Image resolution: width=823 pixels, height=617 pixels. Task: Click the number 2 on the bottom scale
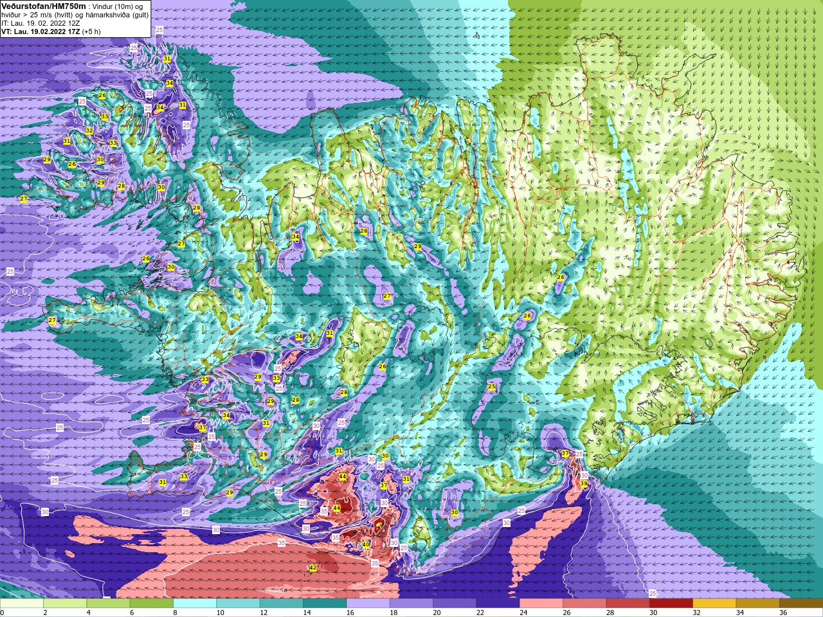[x=45, y=613]
